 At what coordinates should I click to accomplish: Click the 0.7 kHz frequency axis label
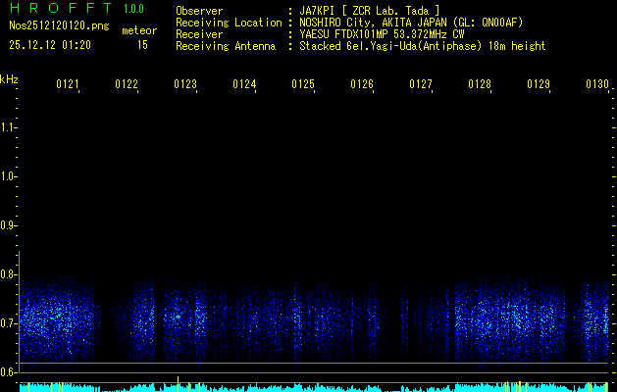click(10, 323)
